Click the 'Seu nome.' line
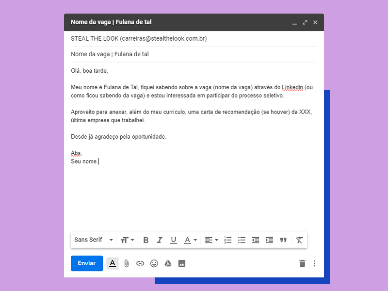 pos(84,162)
